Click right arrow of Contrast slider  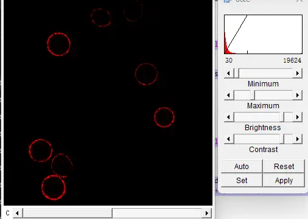pos(298,139)
